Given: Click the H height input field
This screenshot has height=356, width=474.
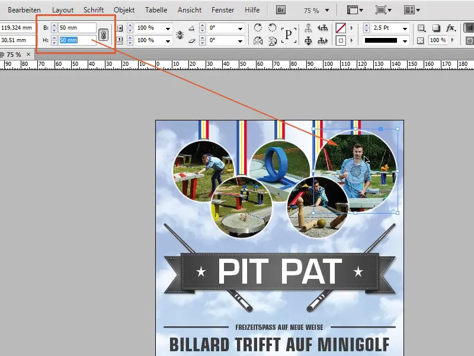Looking at the screenshot, I should tap(78, 39).
